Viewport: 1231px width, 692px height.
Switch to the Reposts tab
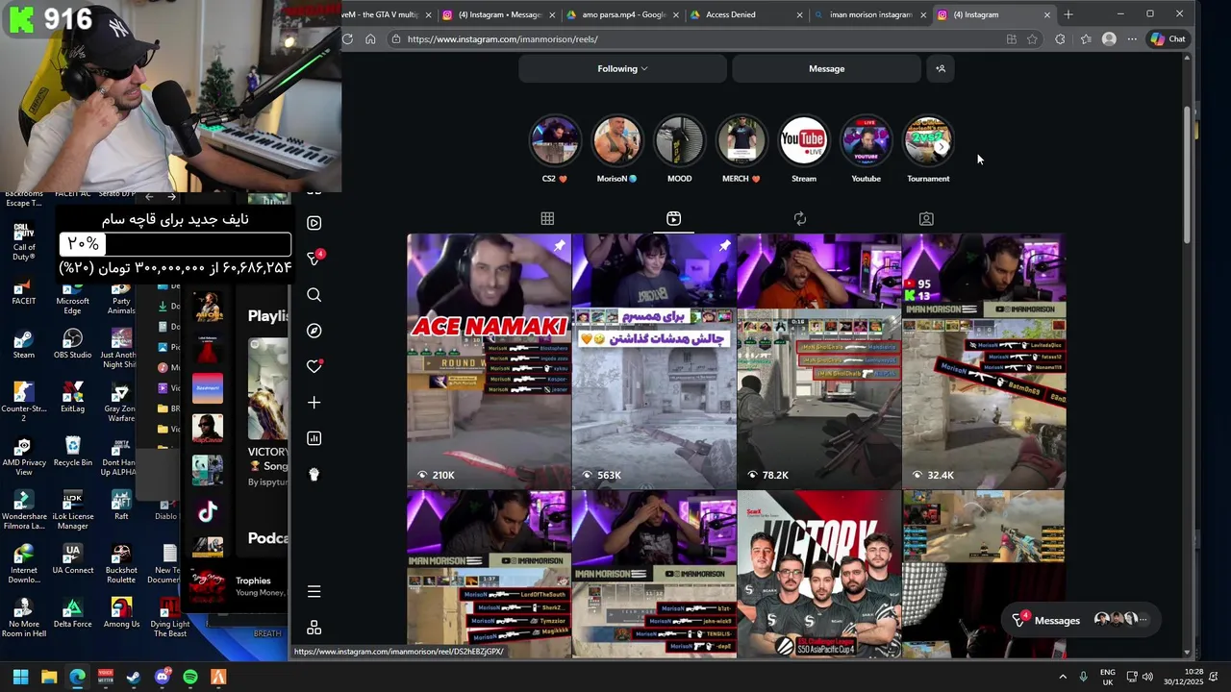pyautogui.click(x=800, y=219)
